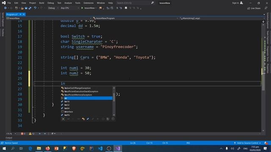Open the Toolbox side tab
The image size is (271, 152).
point(3,33)
